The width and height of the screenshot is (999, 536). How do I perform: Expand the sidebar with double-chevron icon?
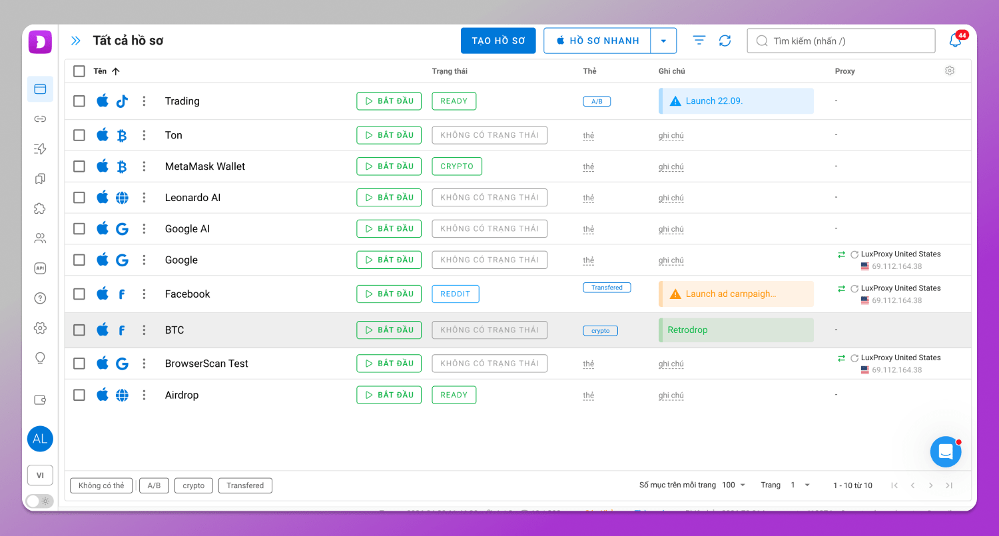pos(76,41)
